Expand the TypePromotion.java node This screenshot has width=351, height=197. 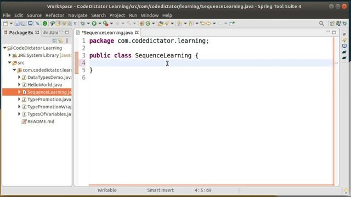(19, 99)
